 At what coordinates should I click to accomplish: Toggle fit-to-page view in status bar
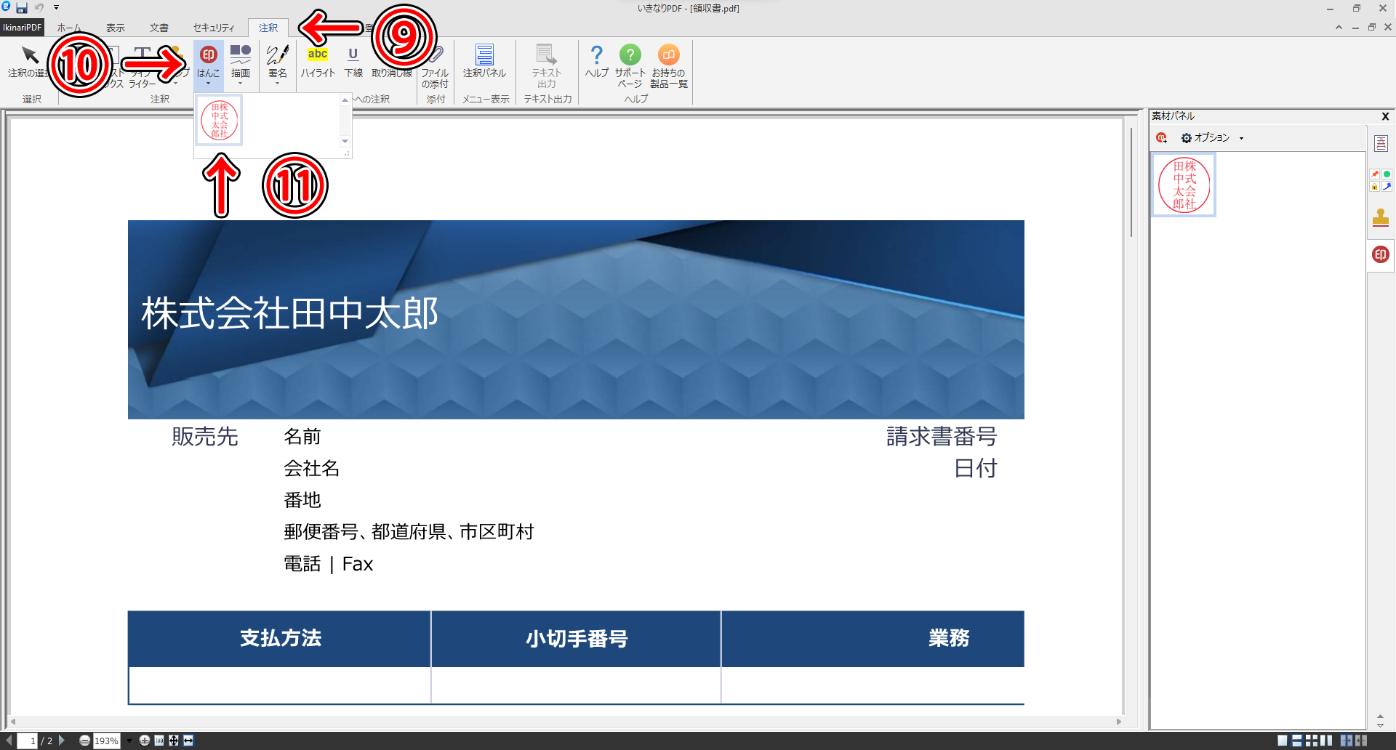tap(174, 741)
